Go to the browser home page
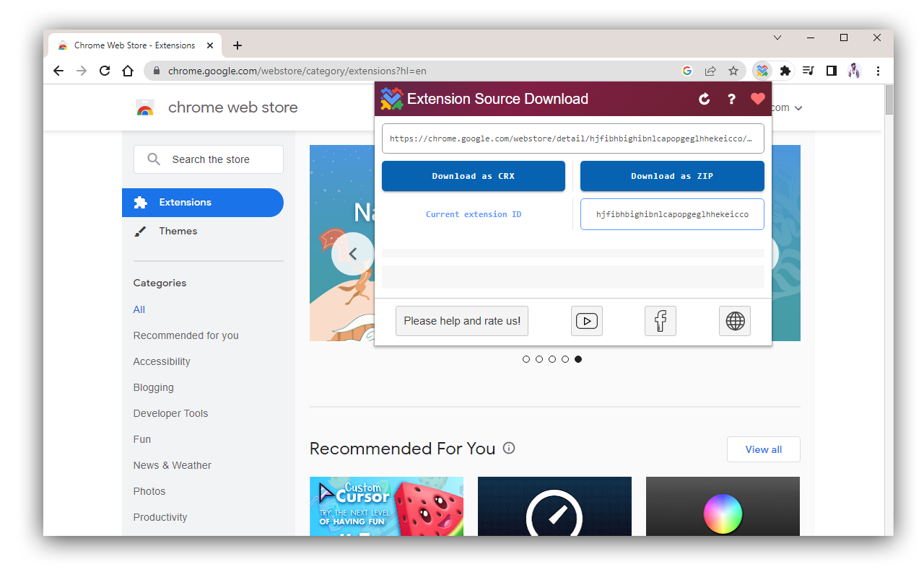This screenshot has height=577, width=924. [128, 71]
